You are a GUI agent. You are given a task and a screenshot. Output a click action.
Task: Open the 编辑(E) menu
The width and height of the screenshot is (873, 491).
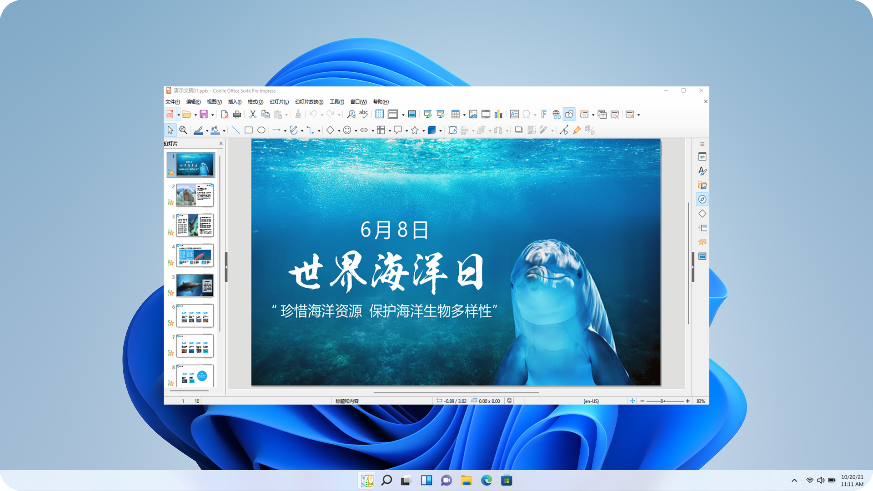[193, 102]
